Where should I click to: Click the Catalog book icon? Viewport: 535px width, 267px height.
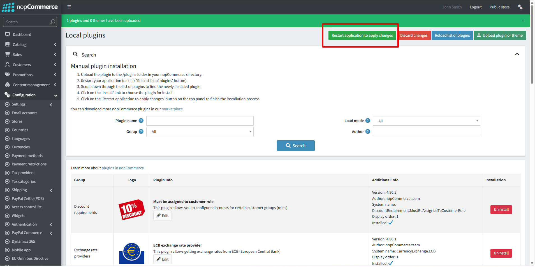[x=8, y=44]
